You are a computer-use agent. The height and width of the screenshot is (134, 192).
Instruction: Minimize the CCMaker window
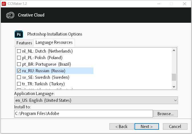(x=159, y=4)
